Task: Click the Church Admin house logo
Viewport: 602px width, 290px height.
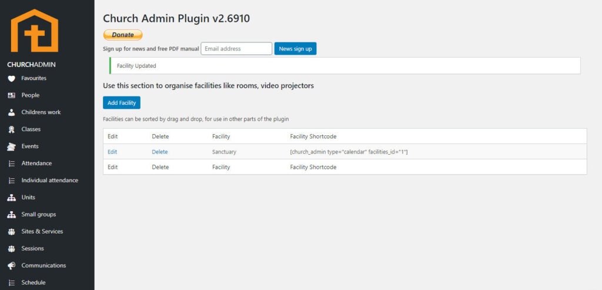Action: (35, 31)
